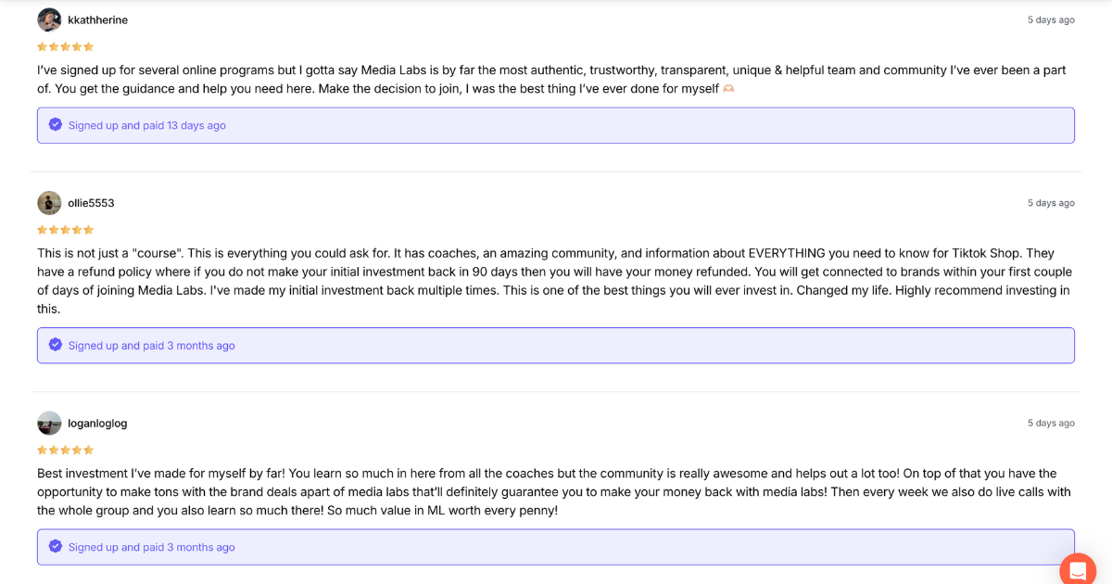Open the kkathherine username link

[97, 19]
